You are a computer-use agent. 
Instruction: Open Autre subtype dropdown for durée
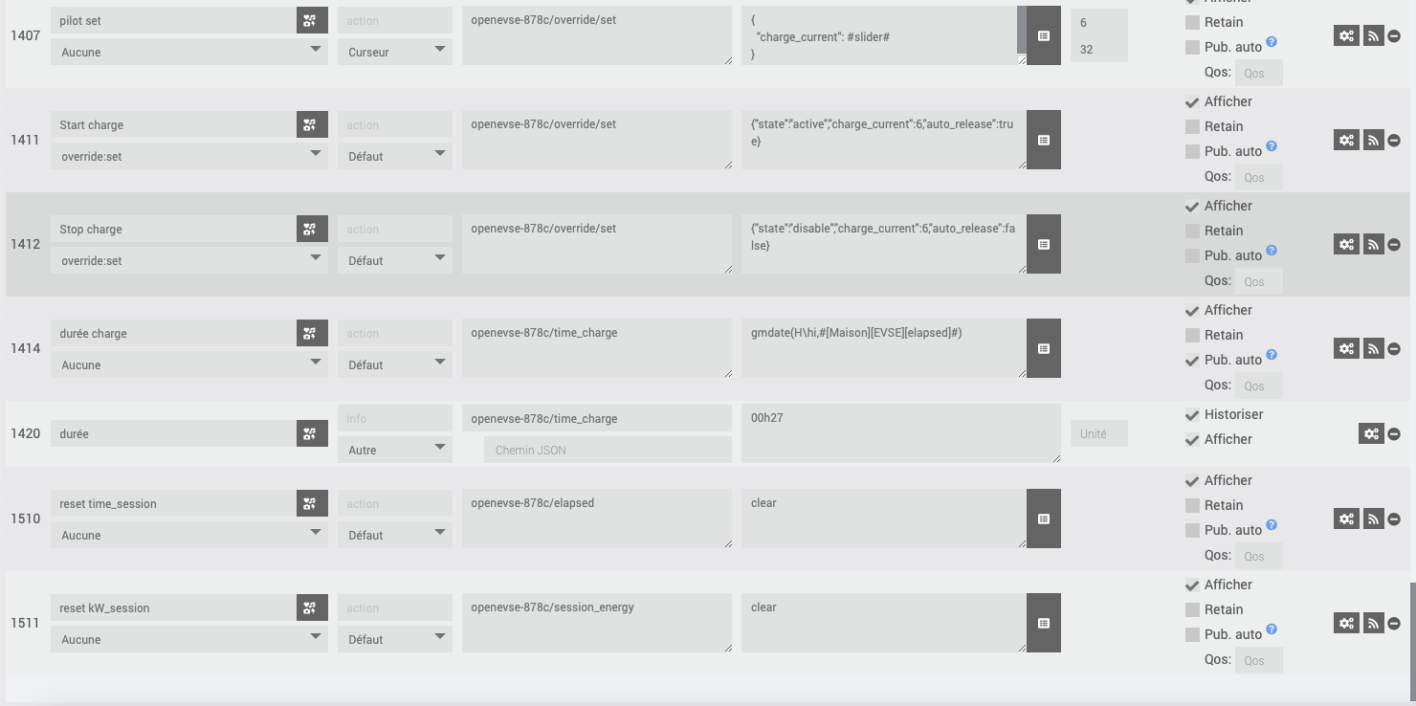point(395,450)
